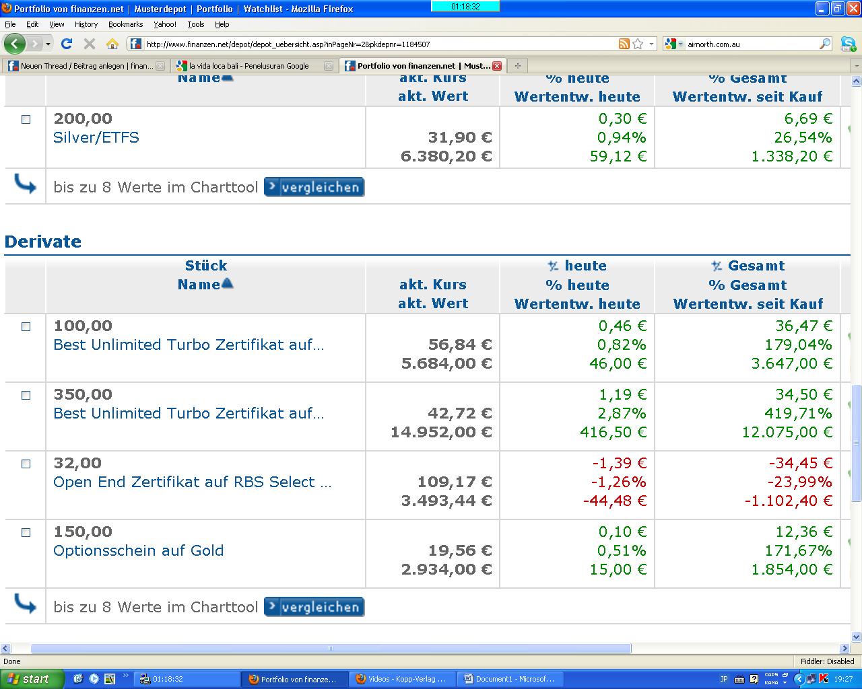
Task: Click the vertical scrollbar thumb
Action: pyautogui.click(x=856, y=443)
